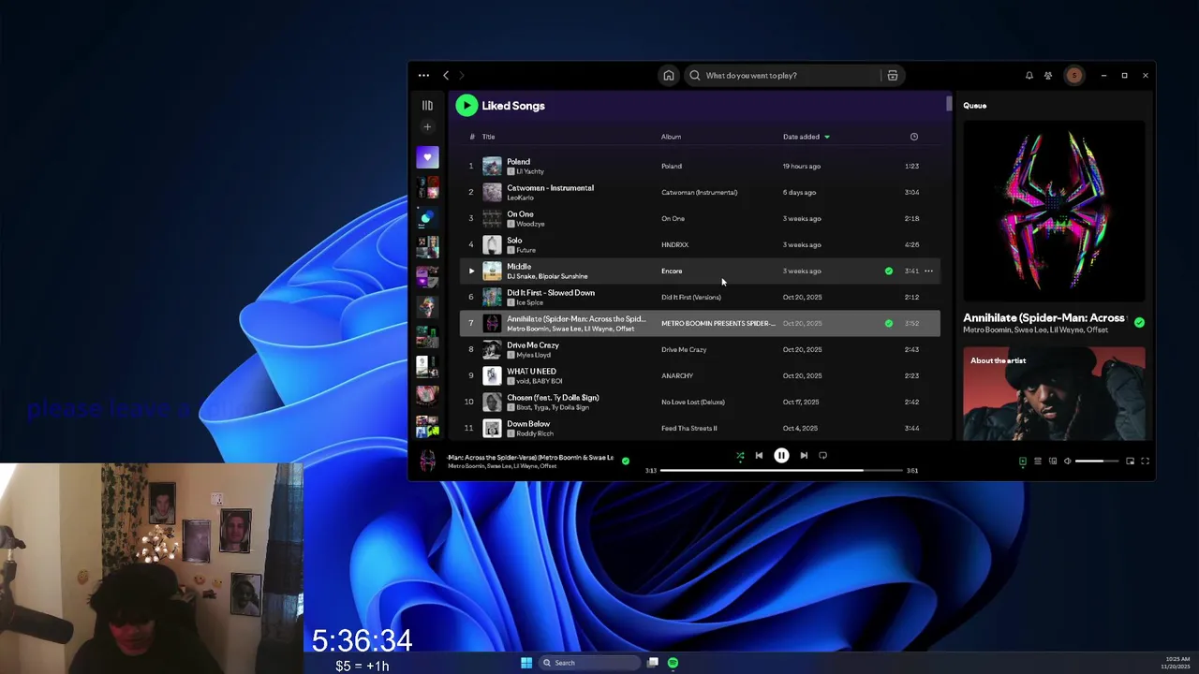Open Windows Start menu
The image size is (1199, 674).
click(526, 663)
